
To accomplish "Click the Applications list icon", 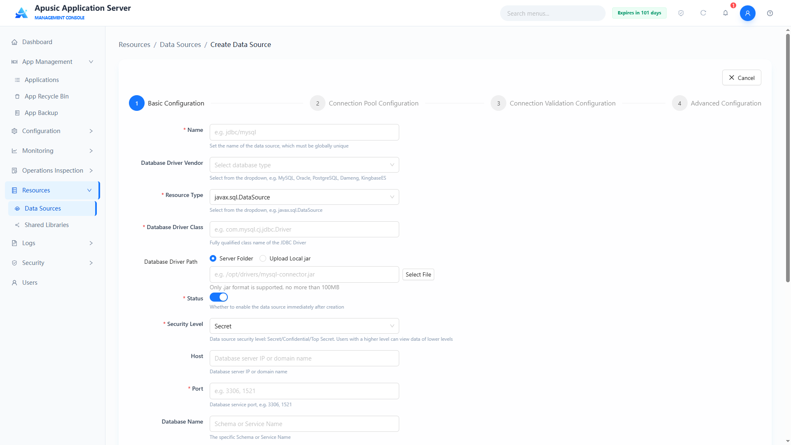I will pos(17,80).
